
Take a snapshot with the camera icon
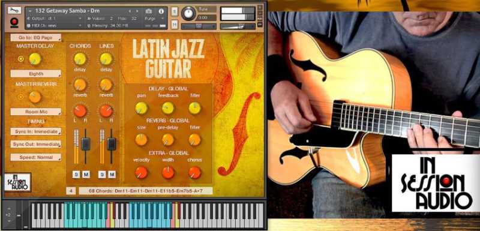tap(149, 11)
